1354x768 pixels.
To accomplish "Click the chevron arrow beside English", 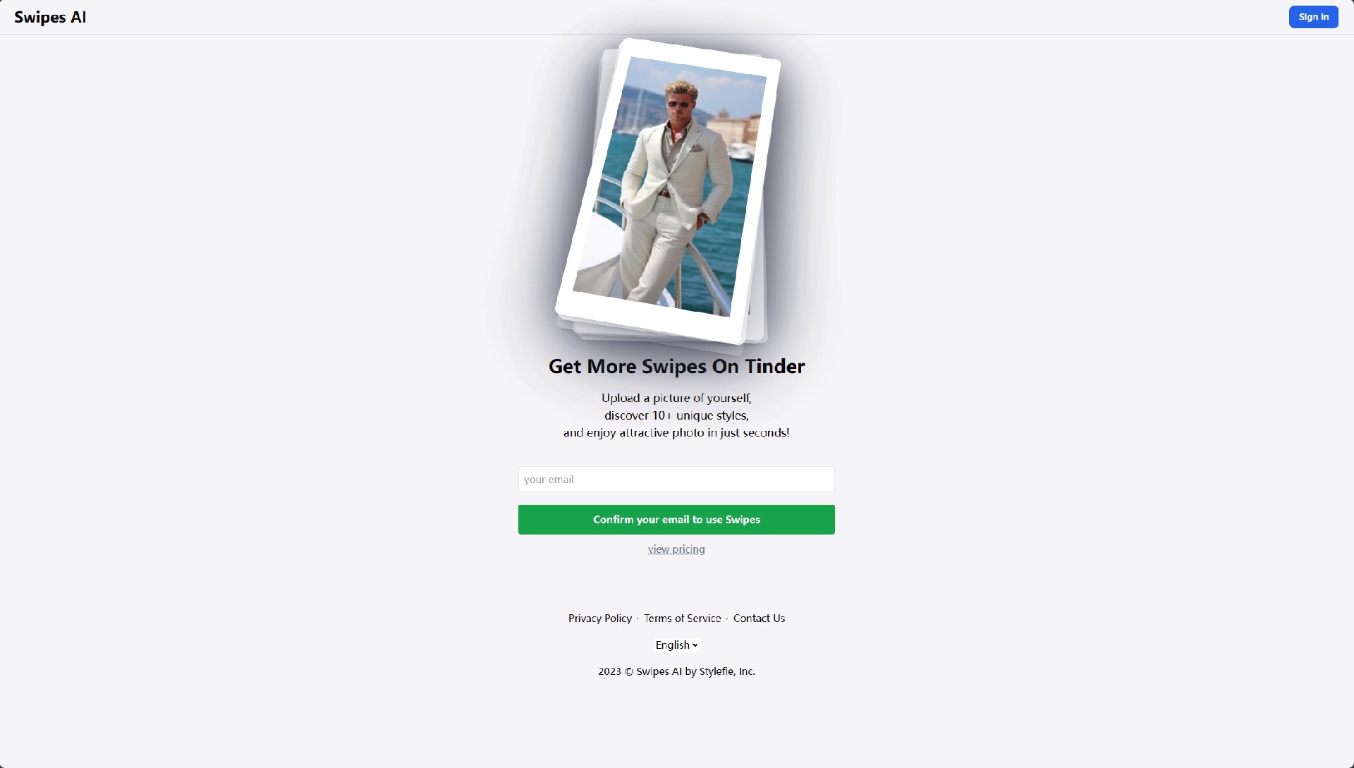I will pos(695,645).
